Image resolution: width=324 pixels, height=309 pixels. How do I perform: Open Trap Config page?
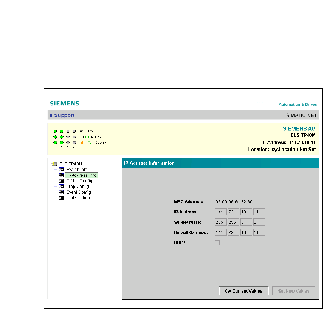pos(78,186)
